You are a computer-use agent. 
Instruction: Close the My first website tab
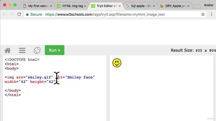(x=51, y=6)
